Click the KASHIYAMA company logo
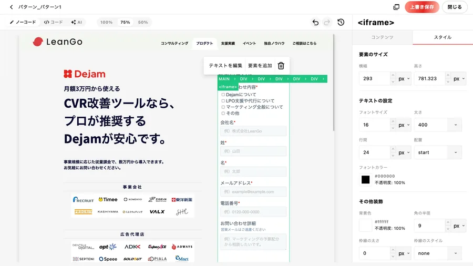 108,212
